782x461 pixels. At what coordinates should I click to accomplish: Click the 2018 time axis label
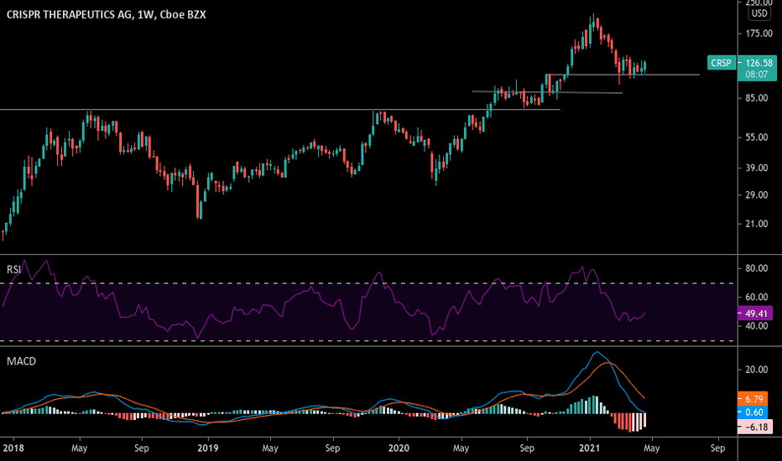13,448
